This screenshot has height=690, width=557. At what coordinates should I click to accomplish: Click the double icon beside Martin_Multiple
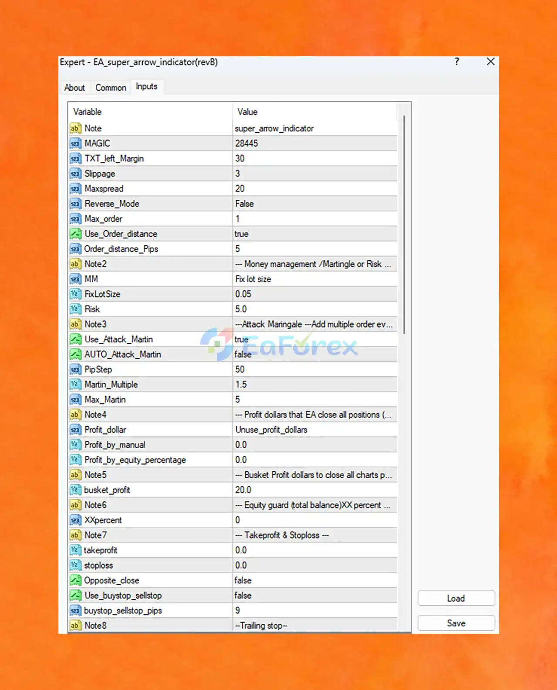pyautogui.click(x=76, y=385)
